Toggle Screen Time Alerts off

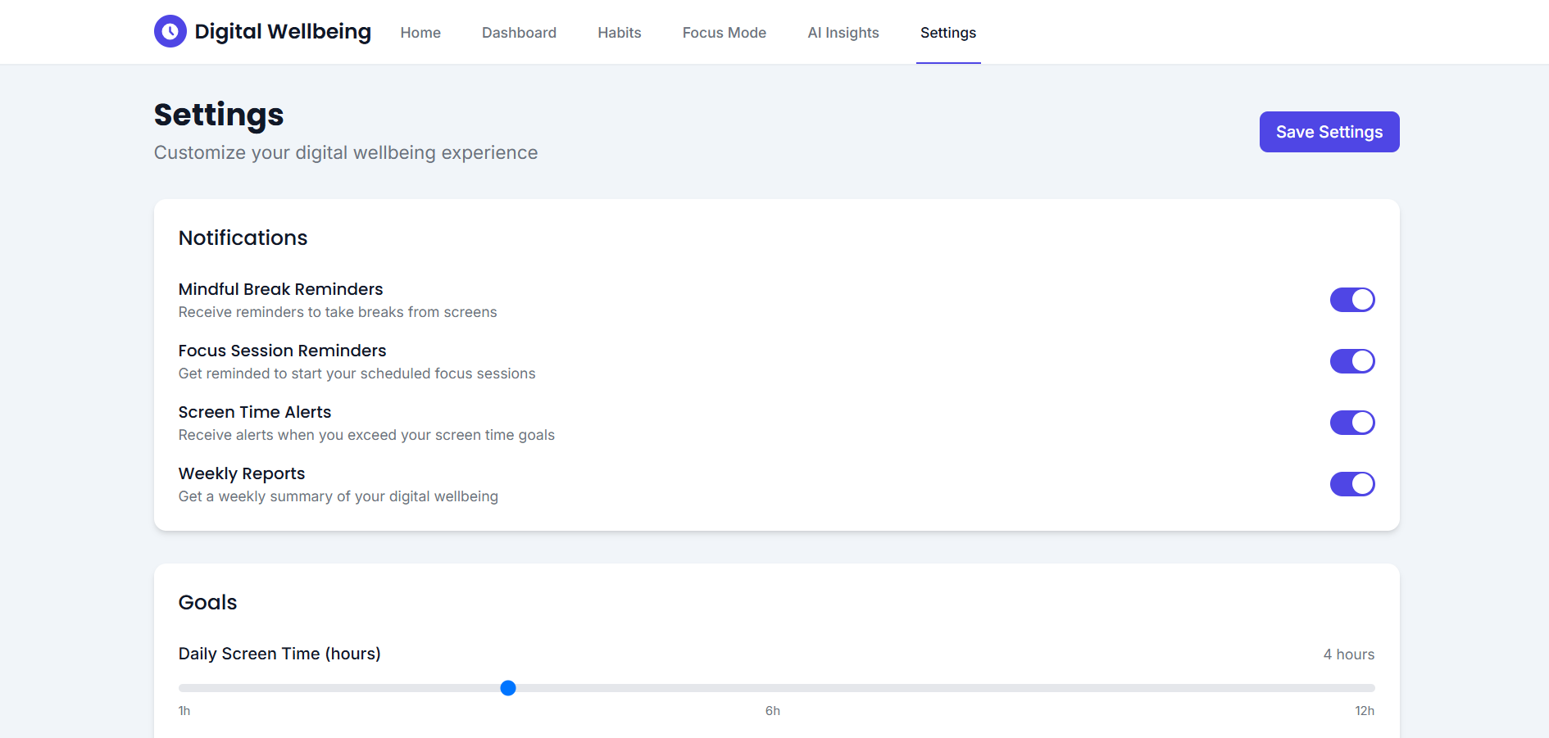[1352, 423]
